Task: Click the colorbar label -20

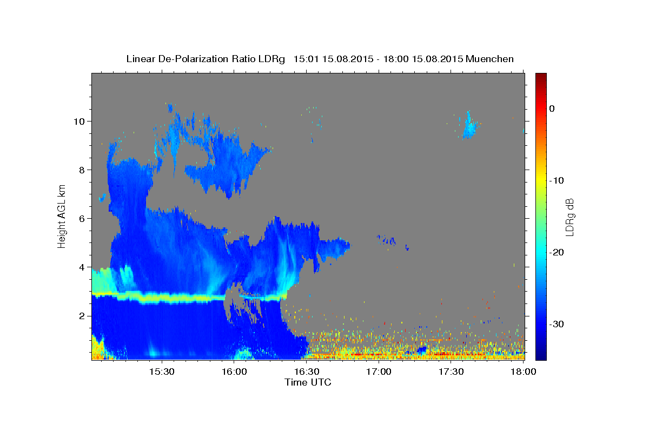Action: point(557,252)
